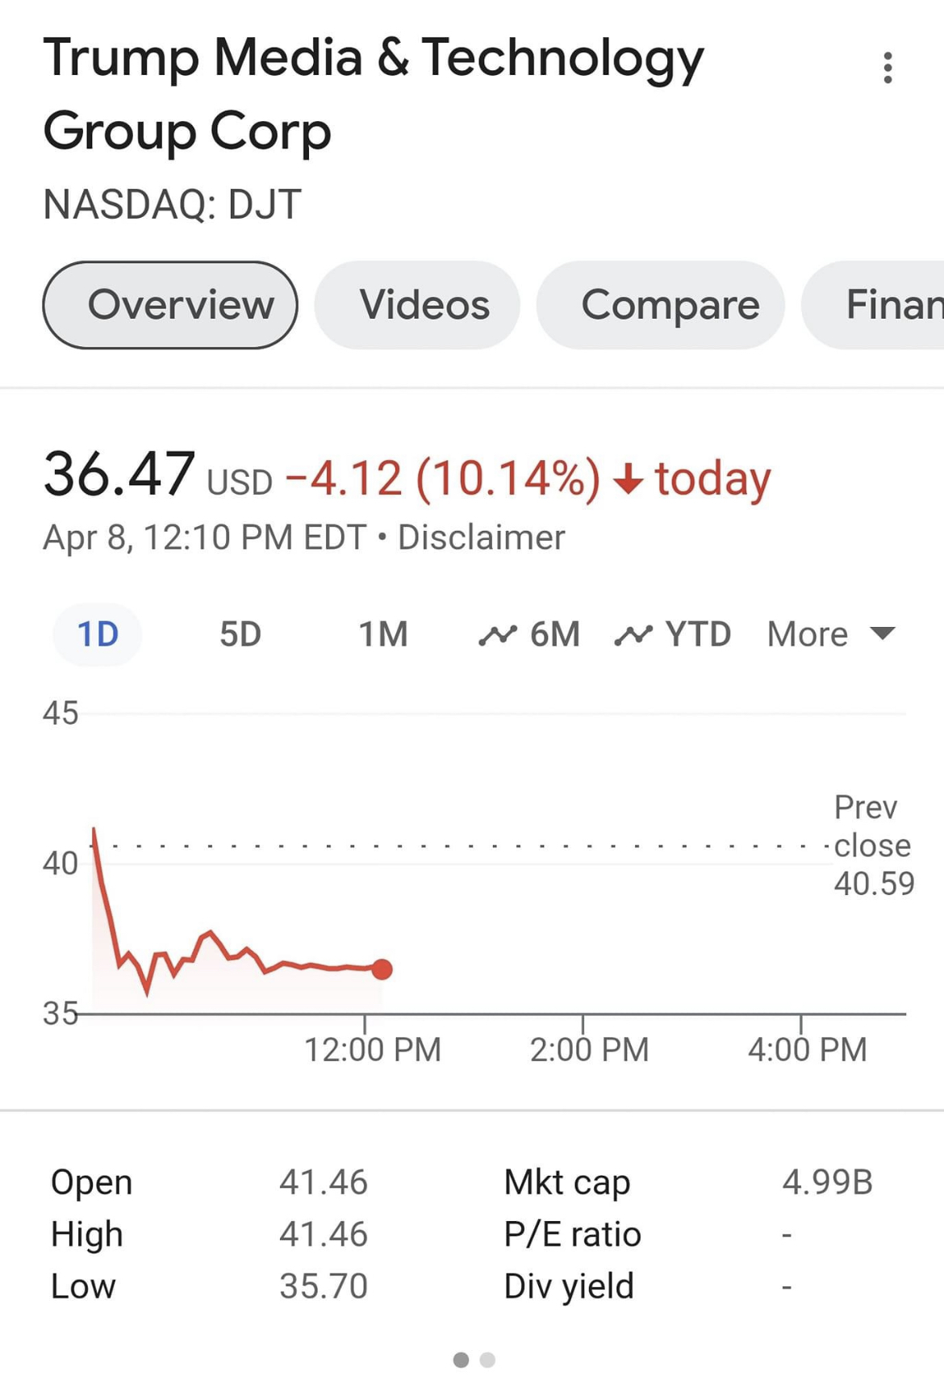Open the three-dot more options menu

[x=888, y=68]
